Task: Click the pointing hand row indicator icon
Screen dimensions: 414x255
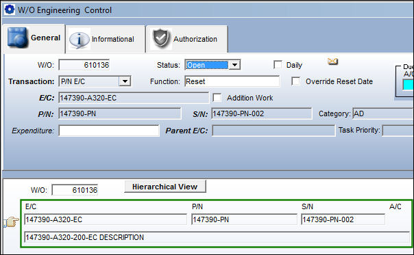Action: tap(12, 222)
